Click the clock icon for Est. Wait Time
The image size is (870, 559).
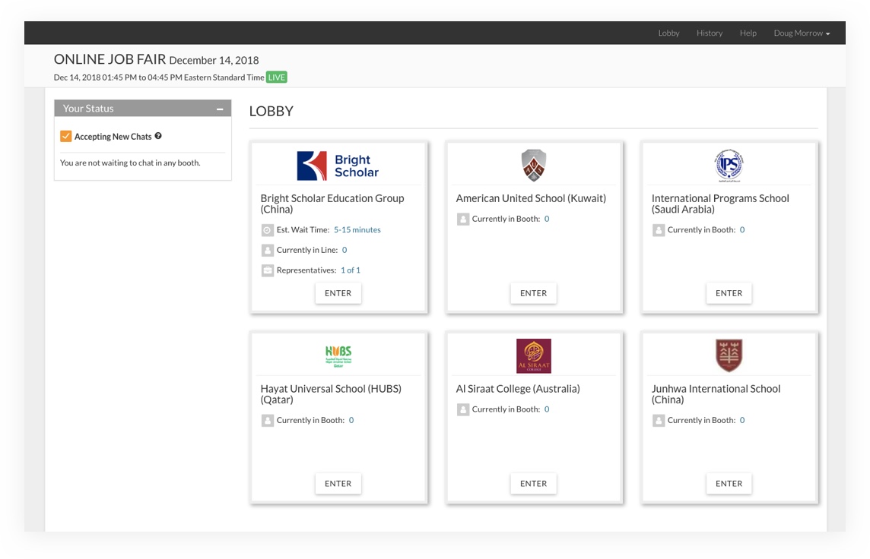point(268,230)
